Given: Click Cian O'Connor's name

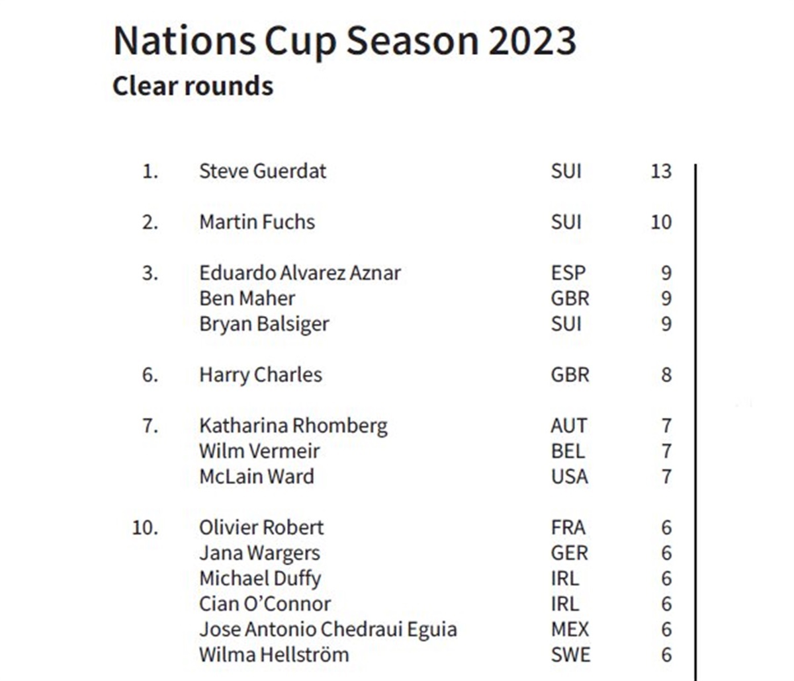Looking at the screenshot, I should point(265,604).
